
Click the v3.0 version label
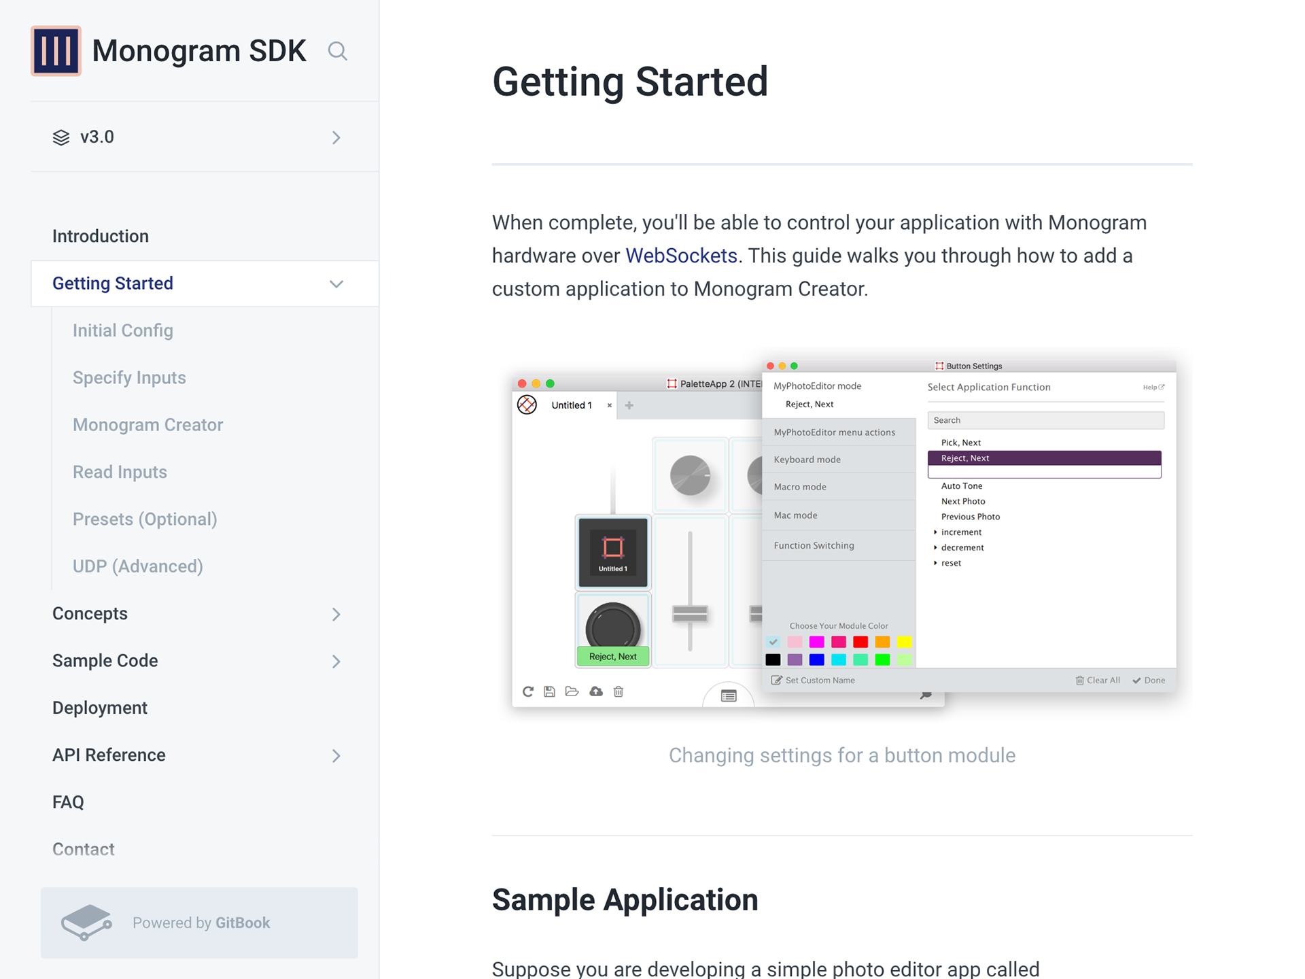click(97, 137)
